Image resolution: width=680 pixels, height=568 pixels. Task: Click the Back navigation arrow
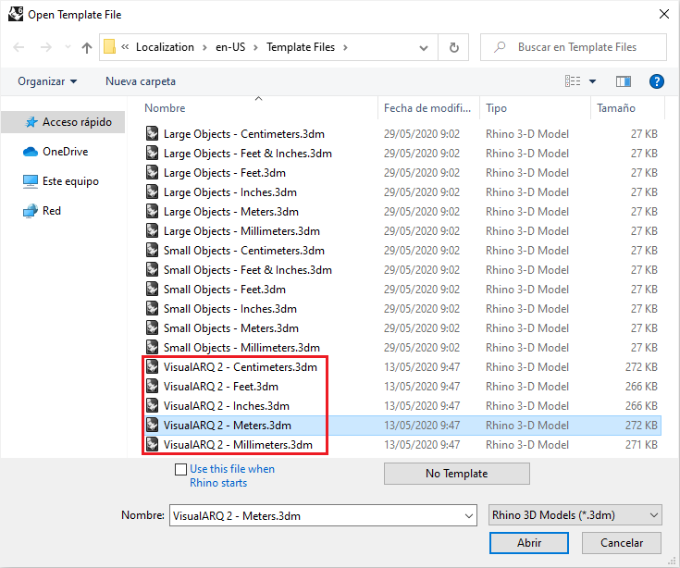(19, 47)
